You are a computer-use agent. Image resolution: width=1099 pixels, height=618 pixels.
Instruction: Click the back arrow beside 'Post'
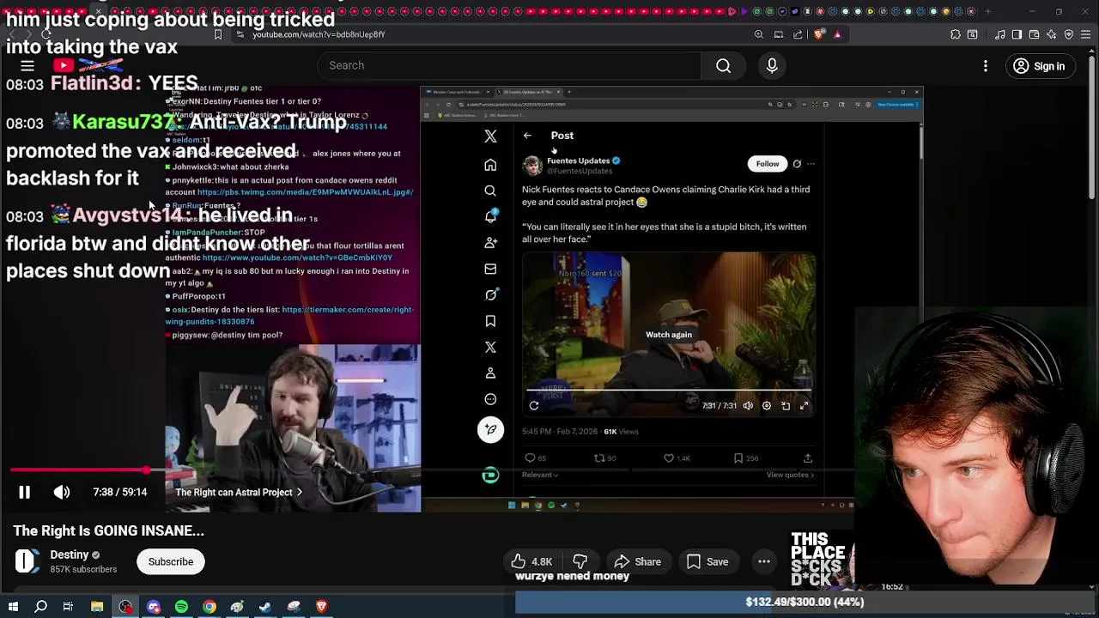coord(527,136)
